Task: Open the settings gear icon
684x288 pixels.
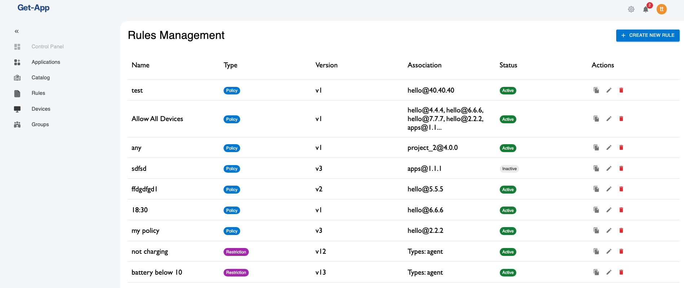Action: point(631,9)
